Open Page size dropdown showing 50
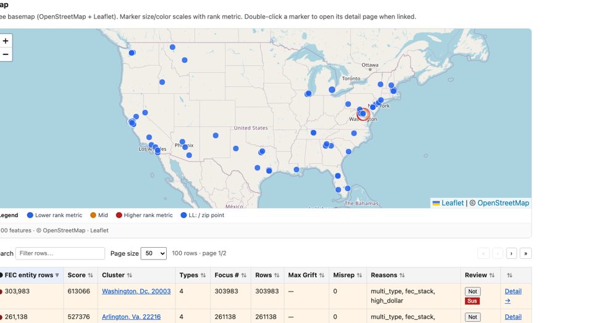The height and width of the screenshot is (323, 593). pos(154,253)
